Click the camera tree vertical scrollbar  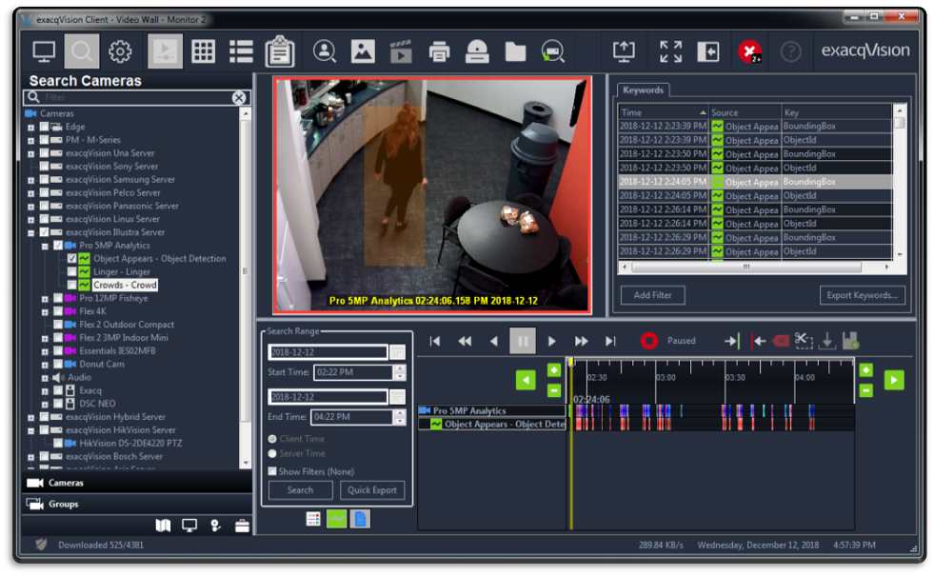click(x=245, y=288)
